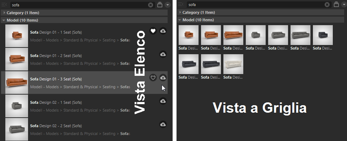Select orange two-seat sofa grid thumbnail
Screen dimensions: 347x141
click(211, 35)
